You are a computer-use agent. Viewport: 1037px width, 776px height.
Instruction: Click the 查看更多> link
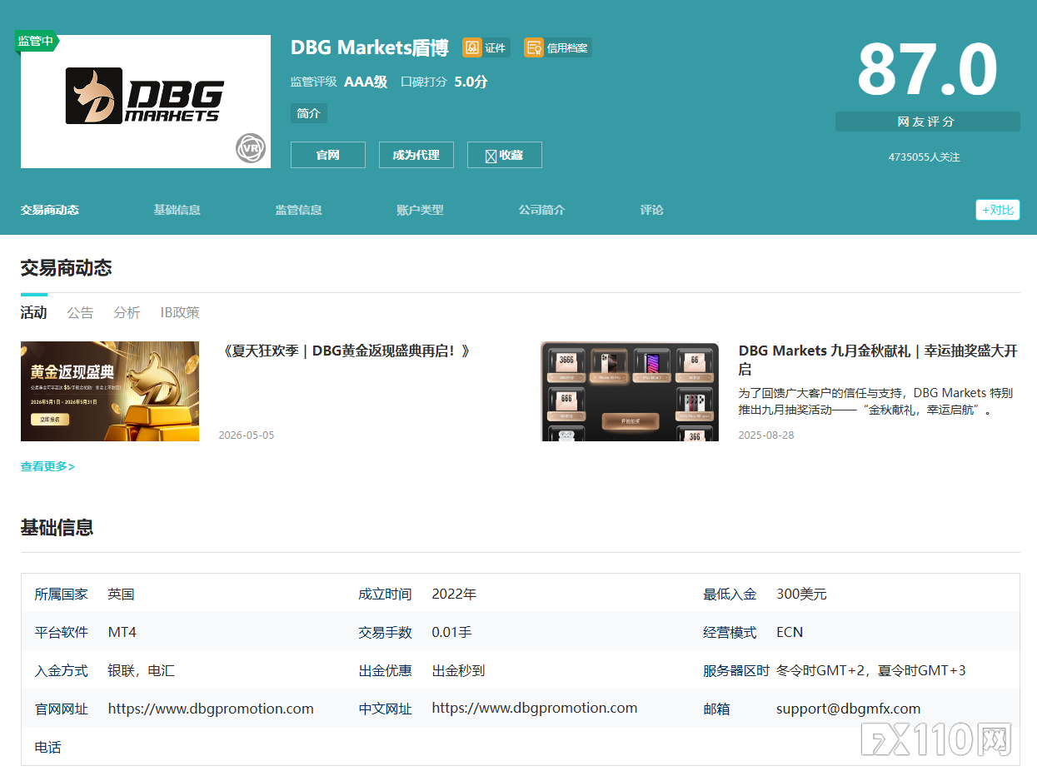(48, 466)
